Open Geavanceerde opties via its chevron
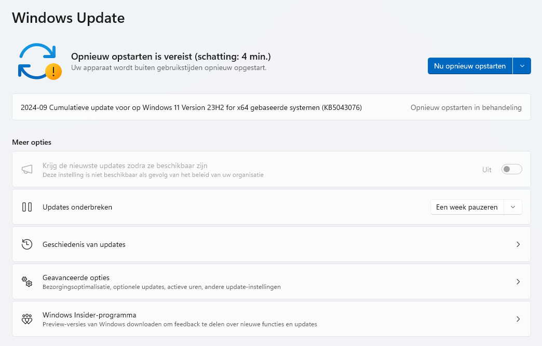This screenshot has height=346, width=542. click(518, 282)
